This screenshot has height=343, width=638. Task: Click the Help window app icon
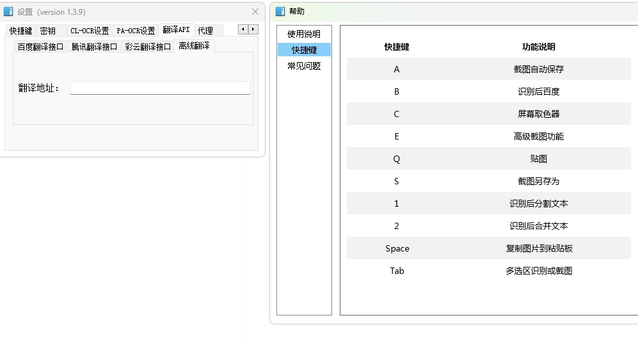[x=280, y=12]
